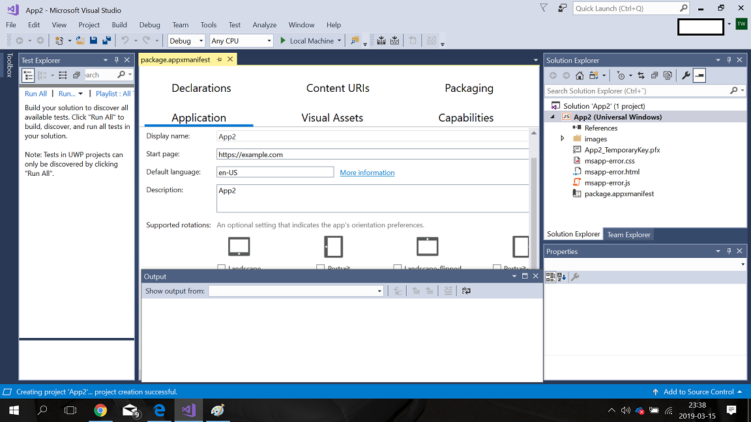Select msapp-error.js in Solution Explorer
The image size is (751, 422).
click(x=607, y=183)
